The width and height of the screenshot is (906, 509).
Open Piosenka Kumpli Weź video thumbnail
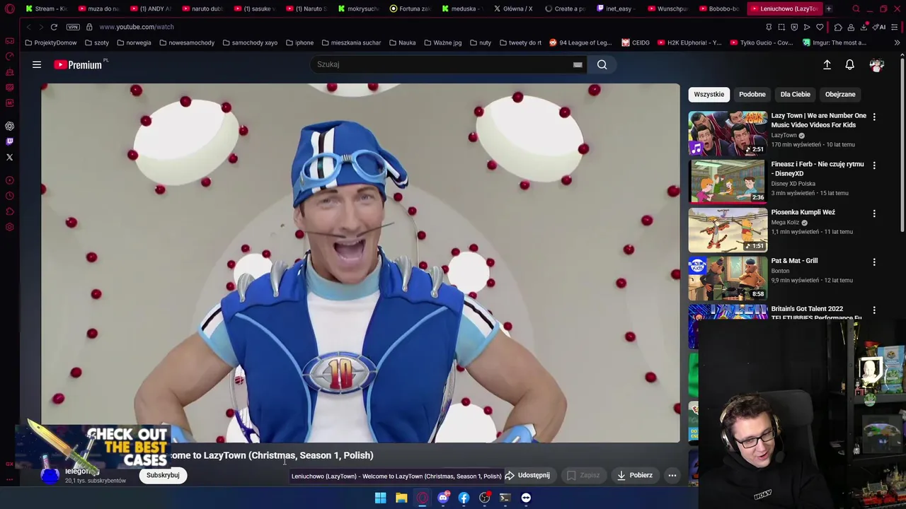pos(728,230)
